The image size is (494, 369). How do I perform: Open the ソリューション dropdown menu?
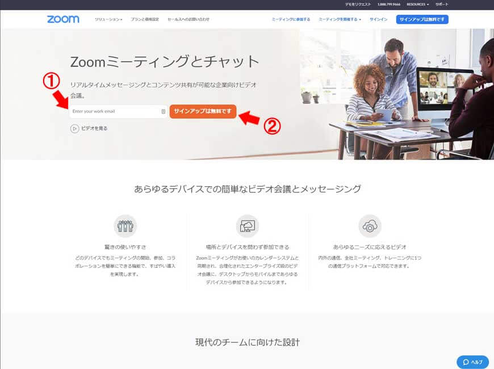108,19
